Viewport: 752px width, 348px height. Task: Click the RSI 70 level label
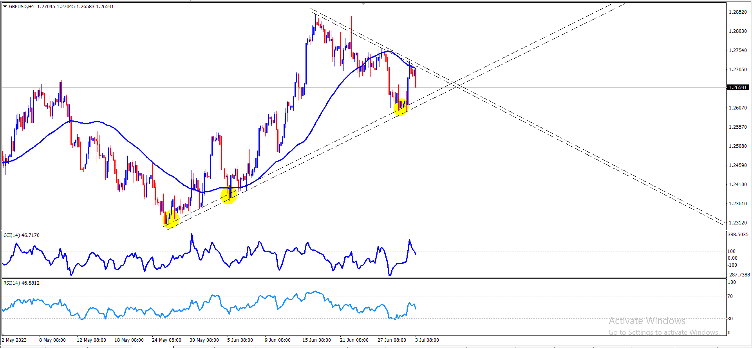[730, 296]
